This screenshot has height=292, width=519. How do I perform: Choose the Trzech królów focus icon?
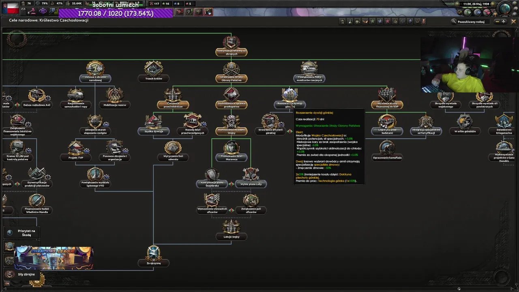tap(154, 69)
